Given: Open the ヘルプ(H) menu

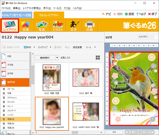Looking at the screenshot, I should click(x=77, y=8).
